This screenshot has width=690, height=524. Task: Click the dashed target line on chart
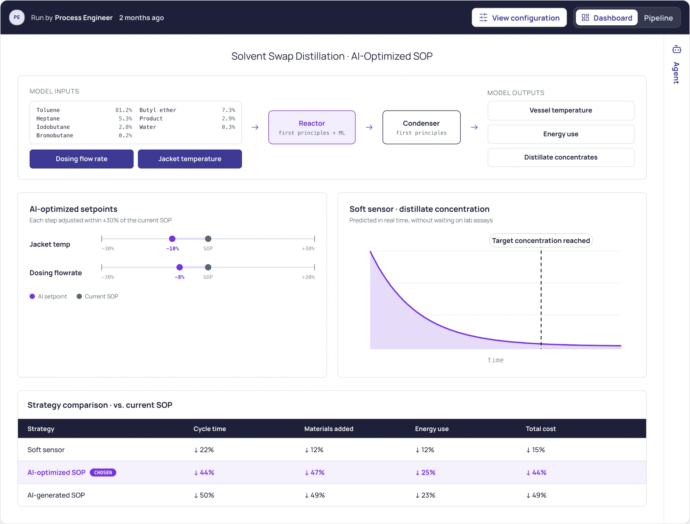(x=541, y=298)
